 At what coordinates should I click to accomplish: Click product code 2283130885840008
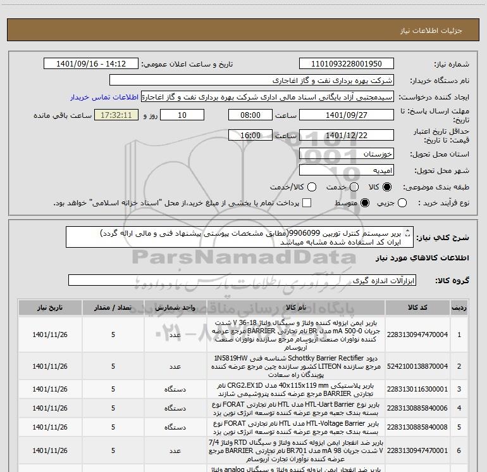click(417, 427)
